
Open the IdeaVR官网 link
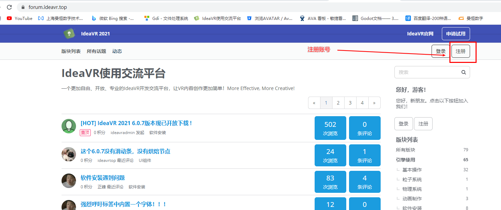[420, 34]
